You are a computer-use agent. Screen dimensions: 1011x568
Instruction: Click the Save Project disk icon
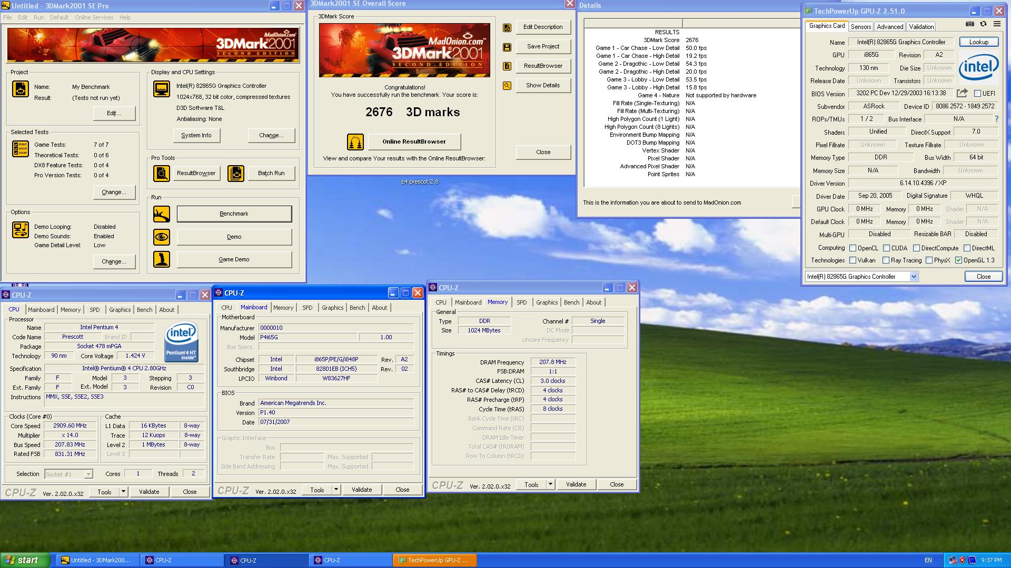pos(507,47)
